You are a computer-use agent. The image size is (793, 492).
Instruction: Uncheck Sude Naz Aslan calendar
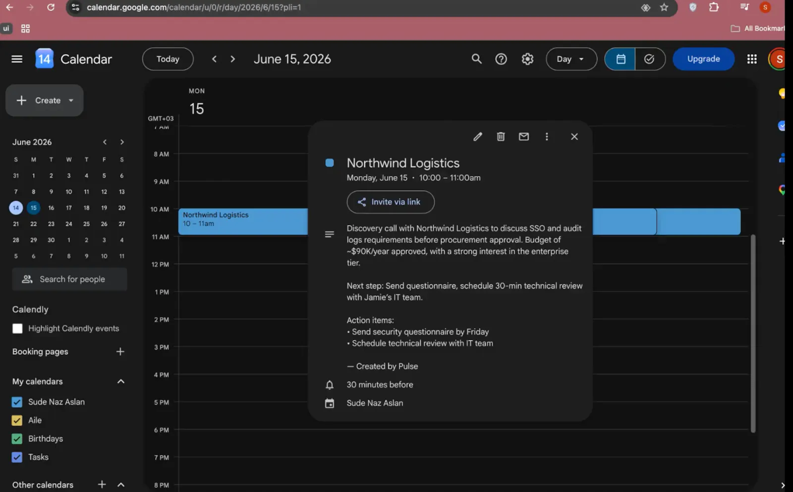pos(17,402)
